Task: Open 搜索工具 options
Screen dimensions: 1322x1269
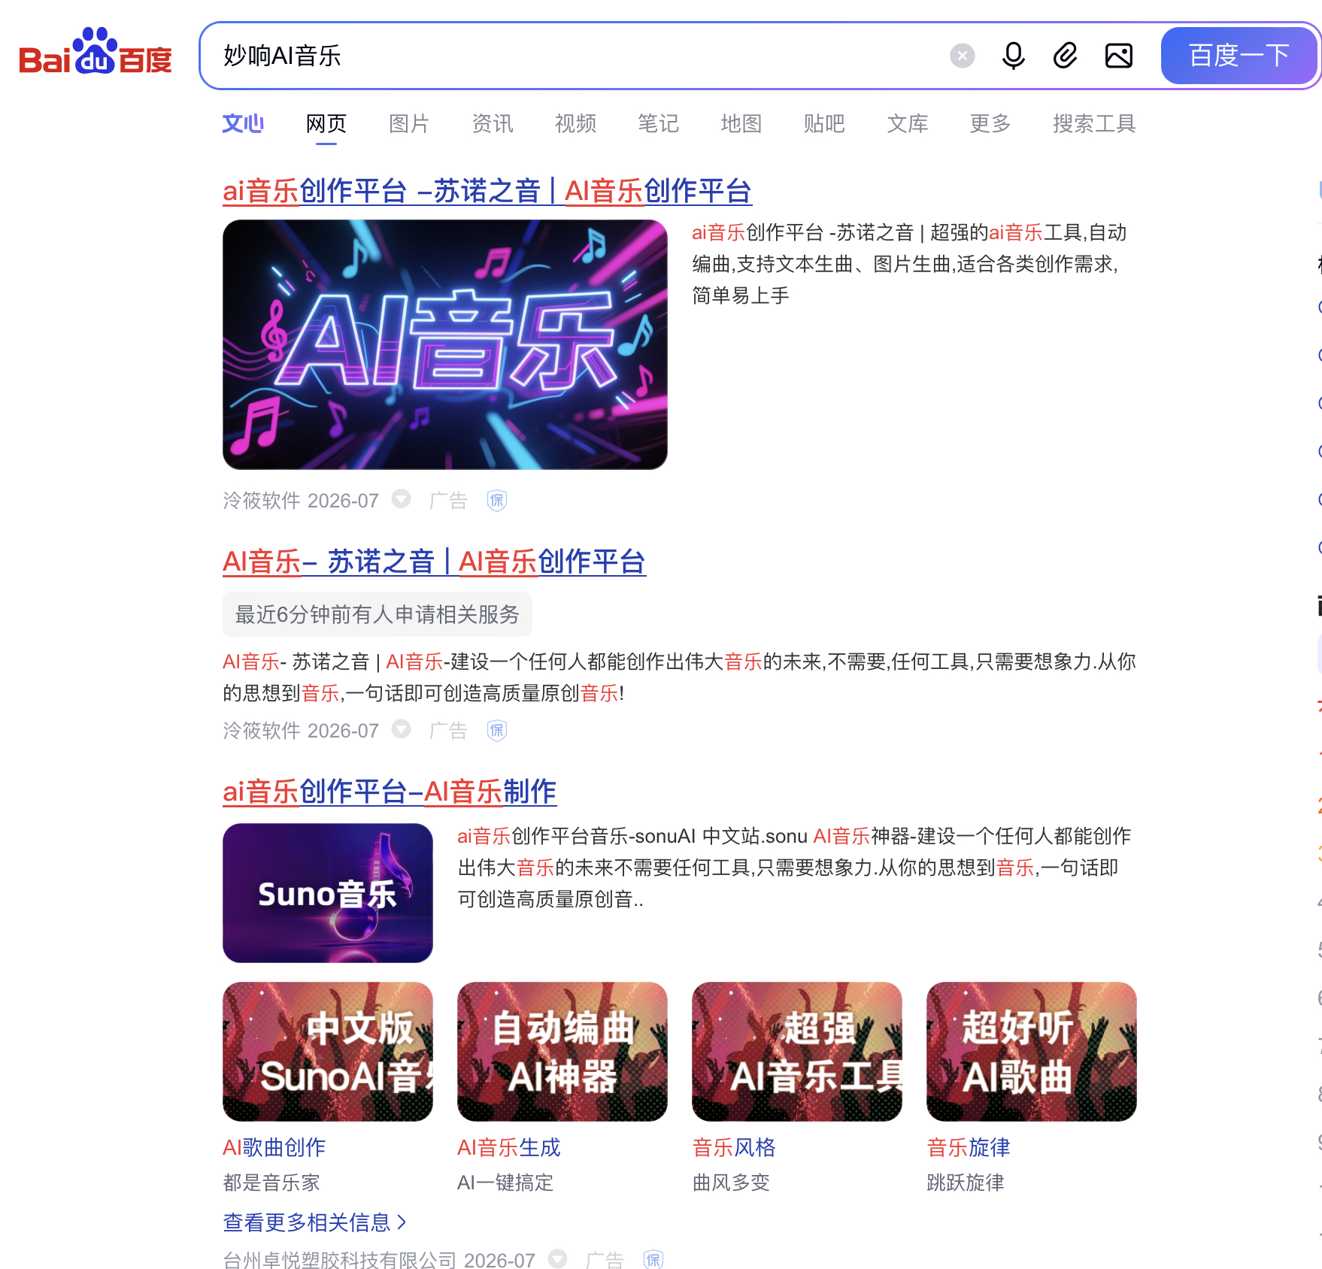Action: 1094,123
